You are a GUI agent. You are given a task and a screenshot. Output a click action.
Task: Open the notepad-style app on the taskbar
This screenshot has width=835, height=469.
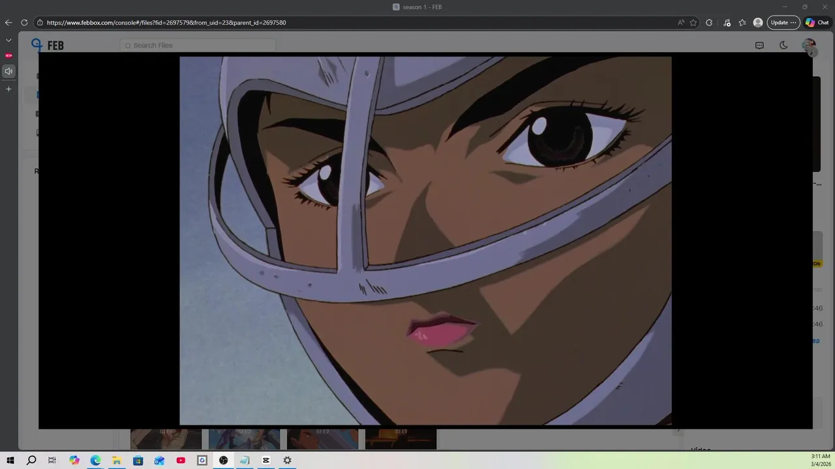click(245, 460)
